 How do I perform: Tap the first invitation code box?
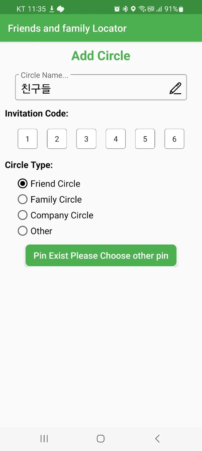pyautogui.click(x=28, y=139)
